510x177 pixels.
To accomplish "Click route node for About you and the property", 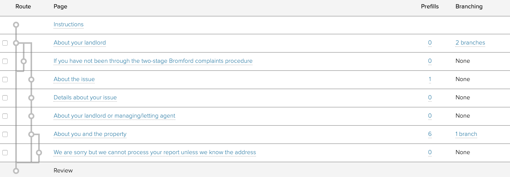I will click(31, 134).
